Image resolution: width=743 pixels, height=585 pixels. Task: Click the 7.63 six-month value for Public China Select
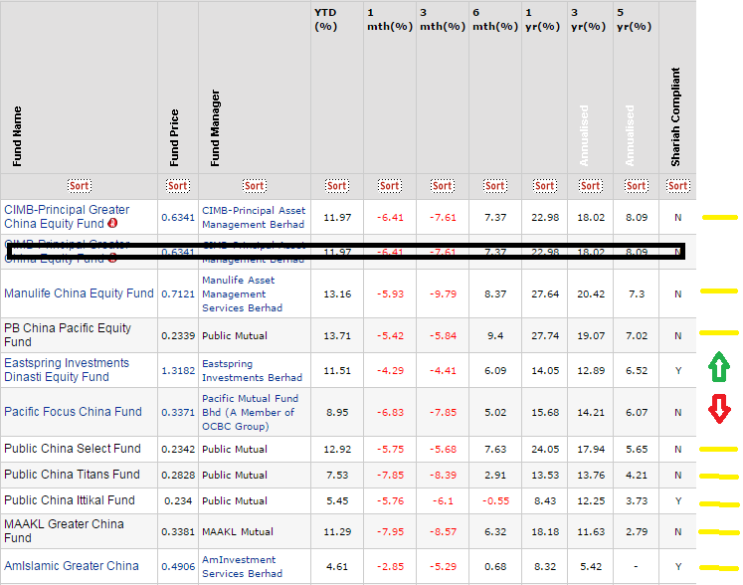(x=495, y=449)
